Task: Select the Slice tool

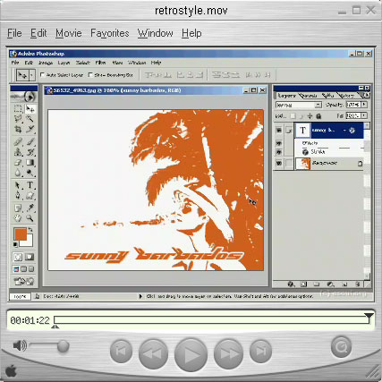Action: 30,129
